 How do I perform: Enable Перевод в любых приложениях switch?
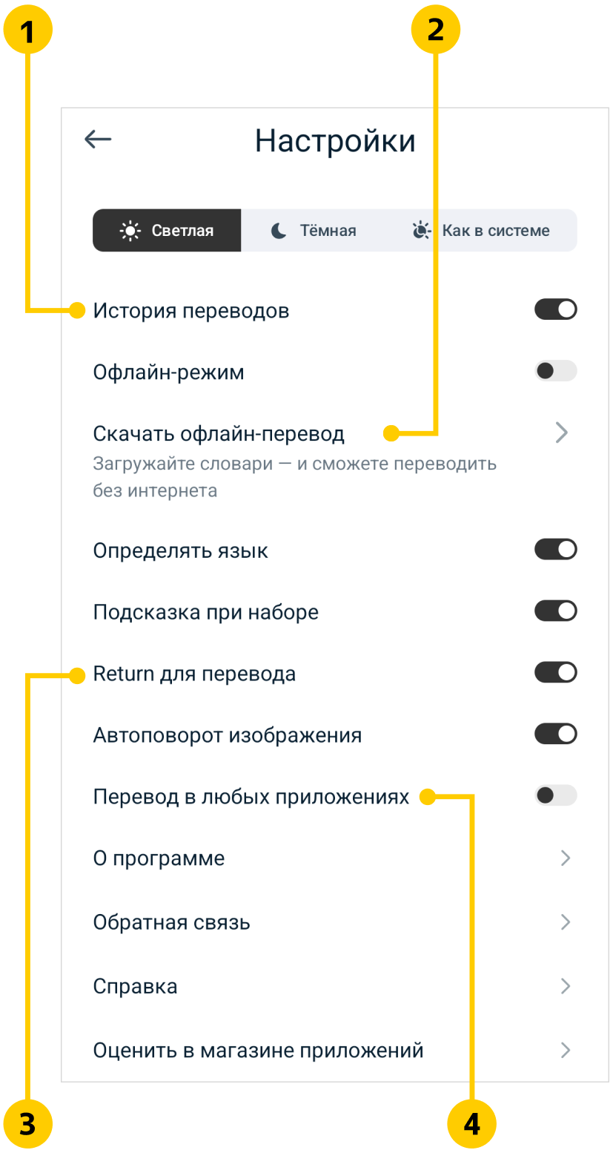coord(555,796)
